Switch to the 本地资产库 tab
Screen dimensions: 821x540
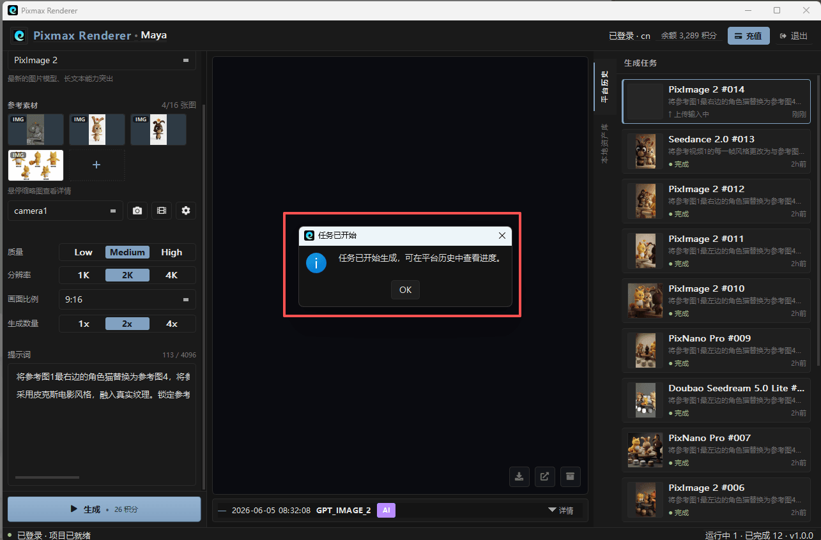point(604,143)
